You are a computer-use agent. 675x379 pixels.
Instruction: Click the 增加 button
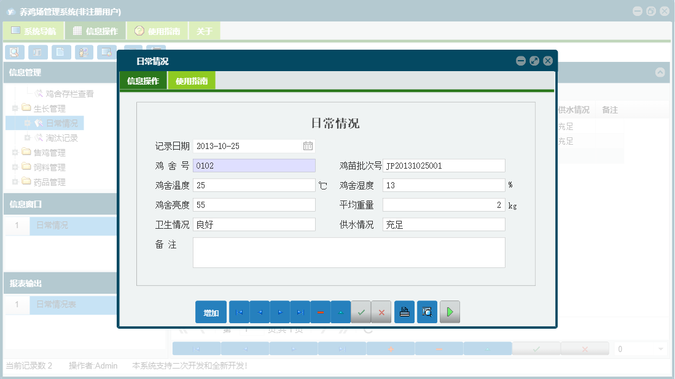point(211,312)
